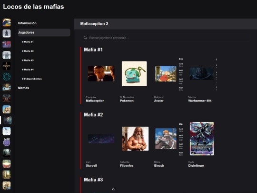
Task: Jump to # Mafia #4 in sidebar
Action: pyautogui.click(x=28, y=70)
